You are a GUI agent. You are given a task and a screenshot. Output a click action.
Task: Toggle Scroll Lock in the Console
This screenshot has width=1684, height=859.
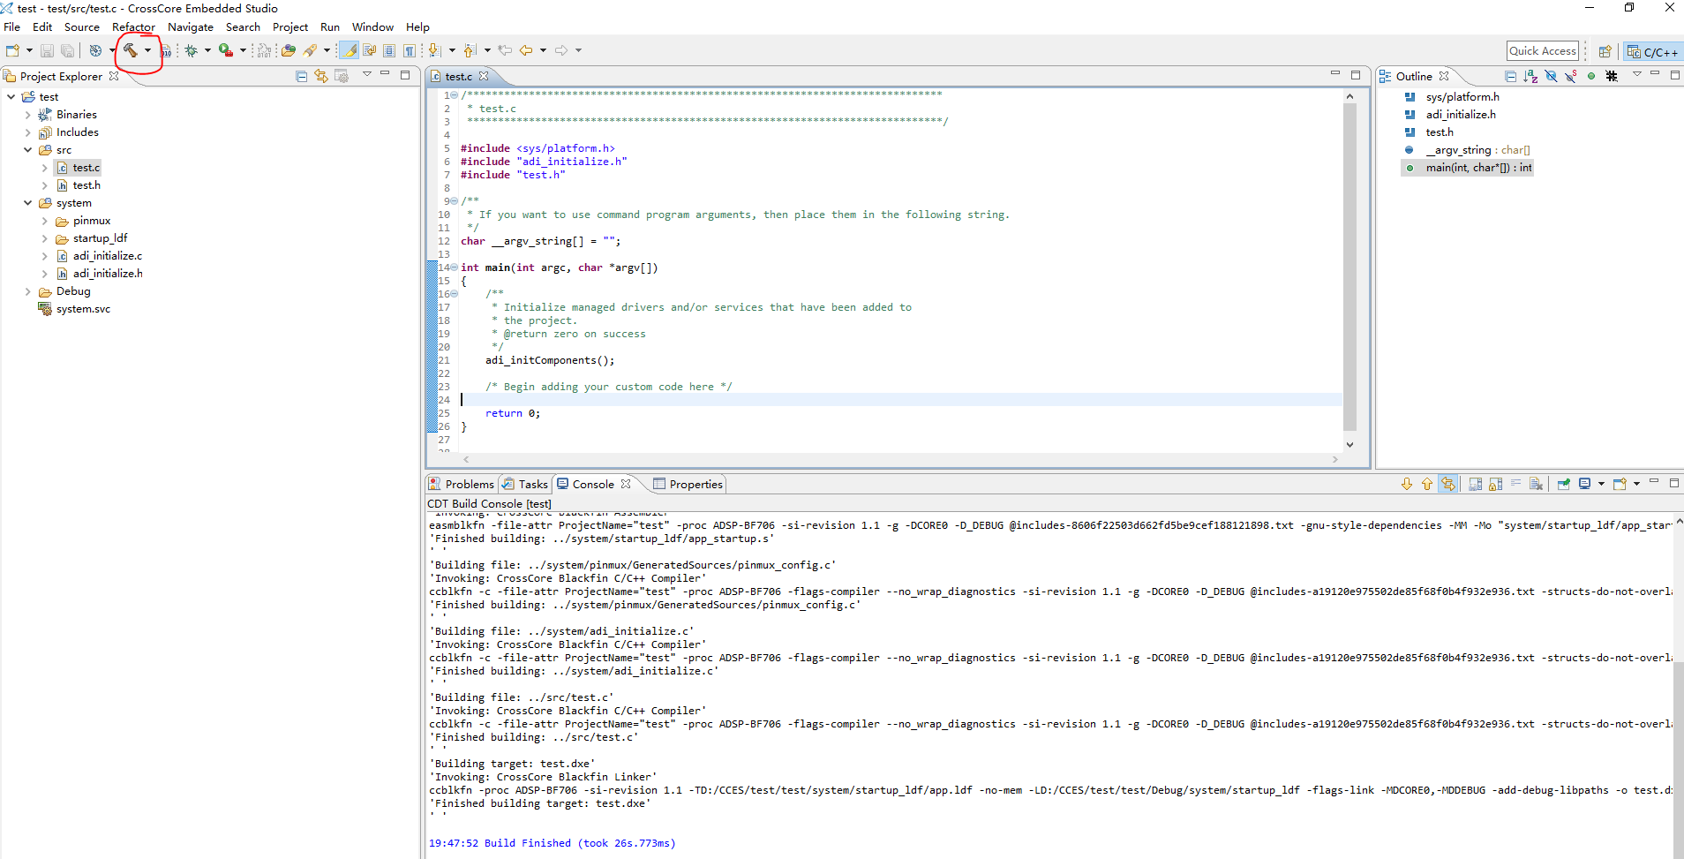click(x=1495, y=484)
